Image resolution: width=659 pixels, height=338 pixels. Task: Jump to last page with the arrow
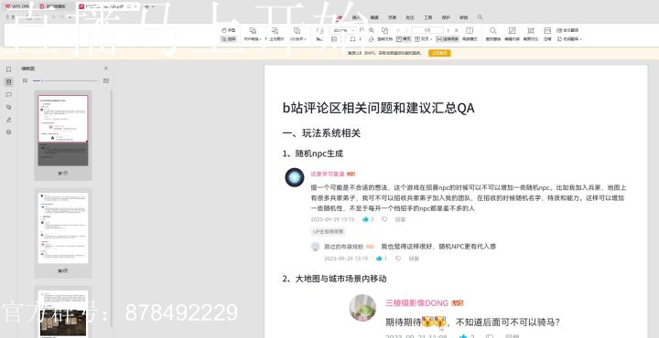click(x=457, y=31)
